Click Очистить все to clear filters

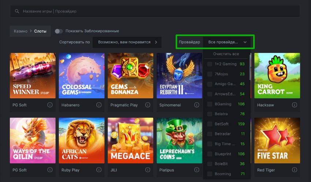coord(226,54)
